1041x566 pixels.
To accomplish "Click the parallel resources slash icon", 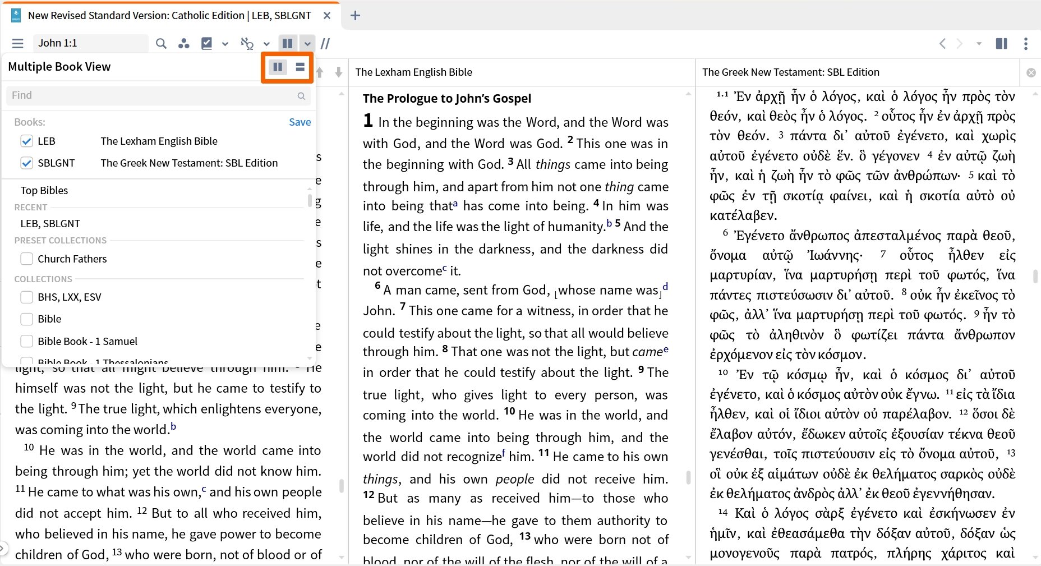I will tap(325, 43).
